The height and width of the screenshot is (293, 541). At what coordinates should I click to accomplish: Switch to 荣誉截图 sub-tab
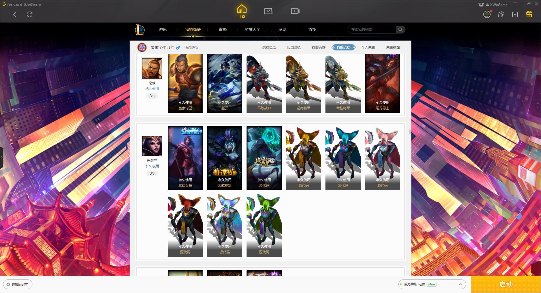click(x=393, y=47)
